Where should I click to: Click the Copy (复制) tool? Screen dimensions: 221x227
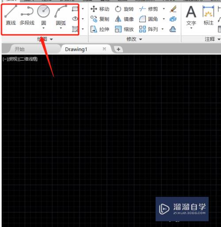pos(100,19)
